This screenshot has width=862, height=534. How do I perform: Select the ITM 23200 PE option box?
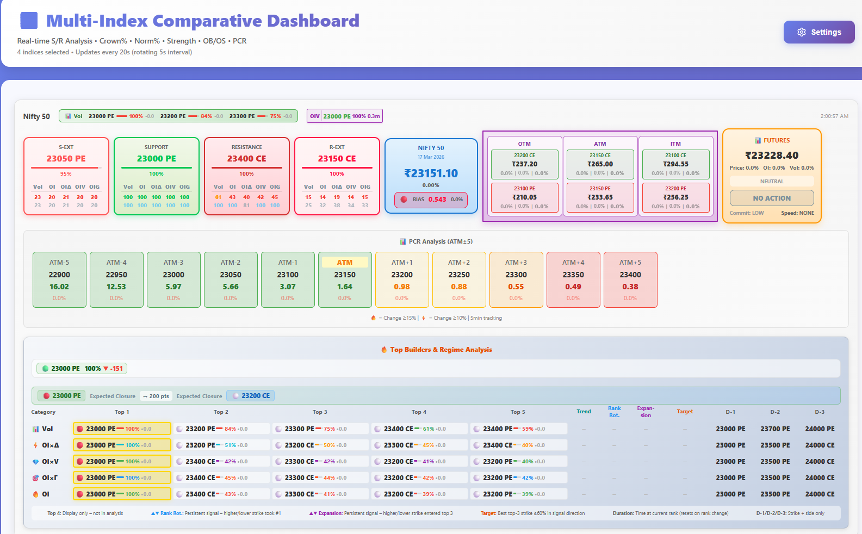click(676, 197)
